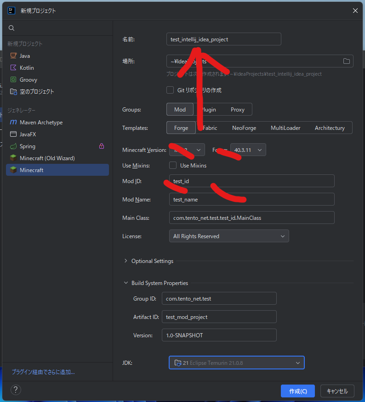
Task: Select the Java project type
Action: 25,56
